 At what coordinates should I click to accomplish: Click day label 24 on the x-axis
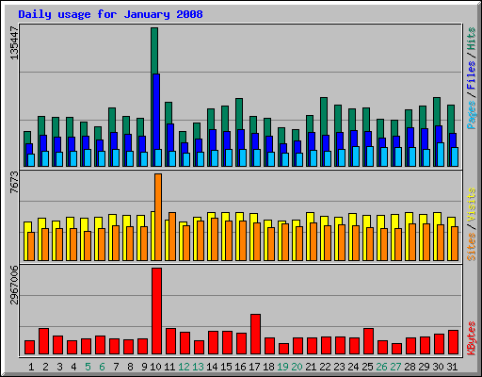[353, 367]
